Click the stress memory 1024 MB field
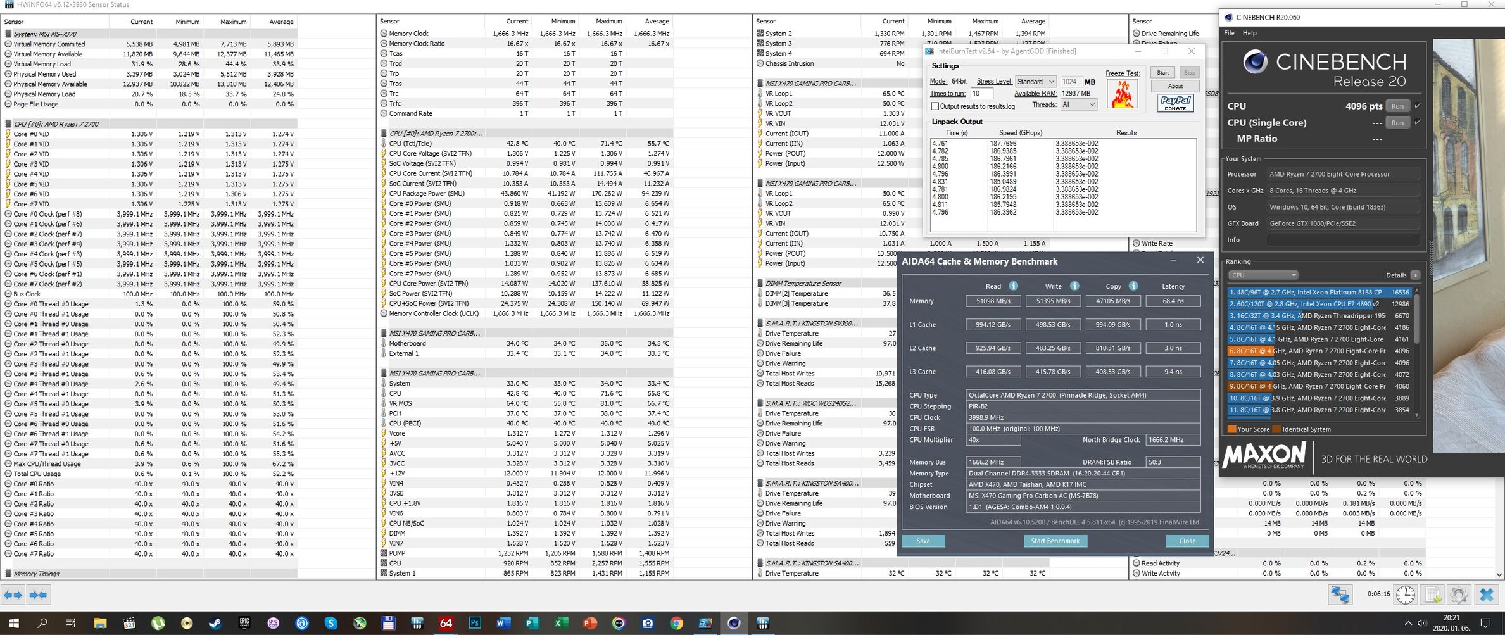 point(1071,82)
